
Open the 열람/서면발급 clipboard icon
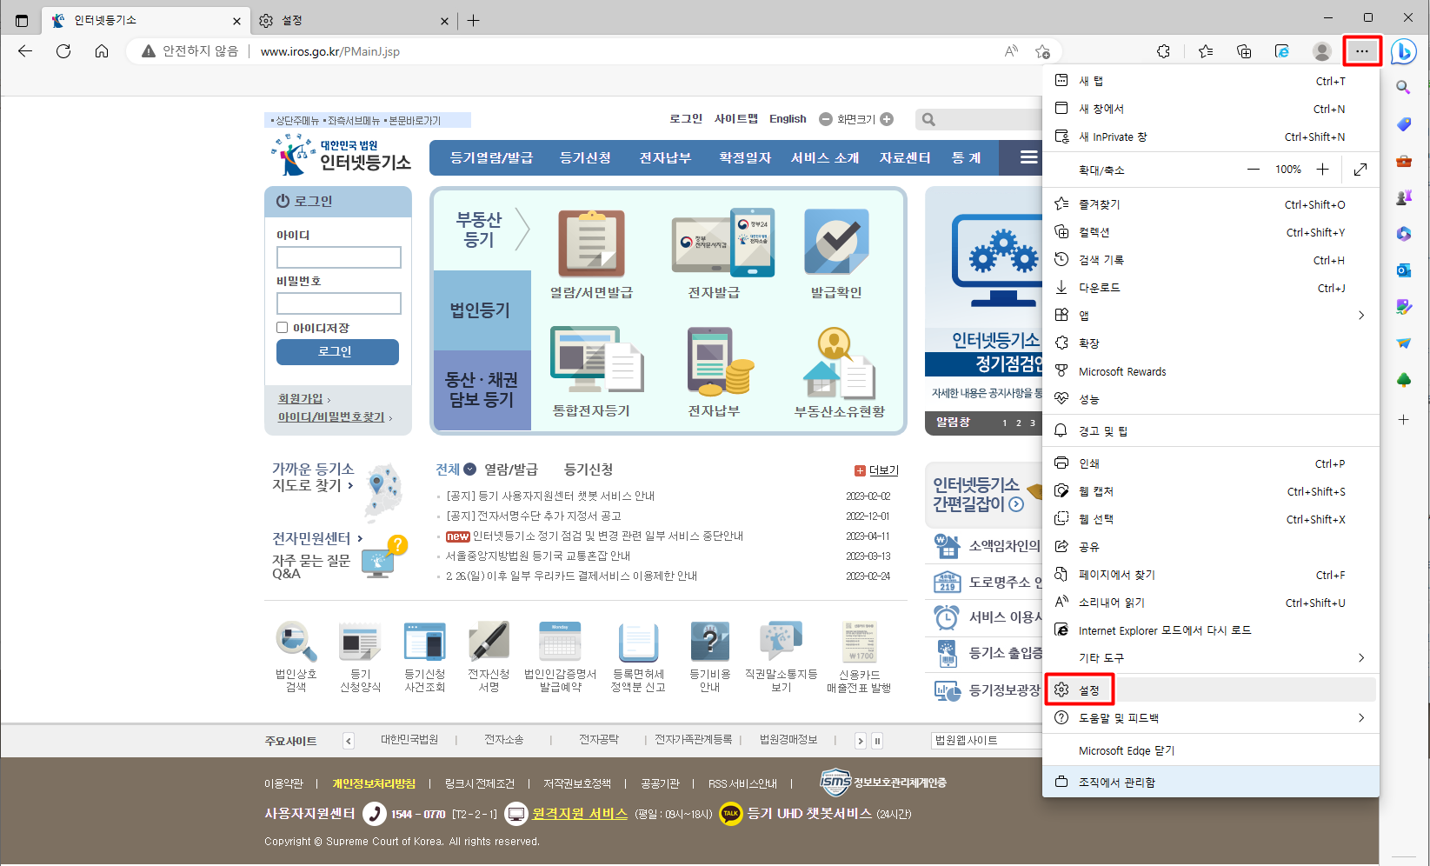tap(591, 243)
